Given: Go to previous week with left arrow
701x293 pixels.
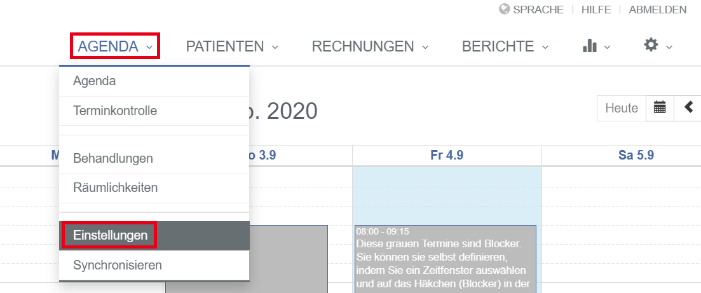Looking at the screenshot, I should pyautogui.click(x=688, y=108).
